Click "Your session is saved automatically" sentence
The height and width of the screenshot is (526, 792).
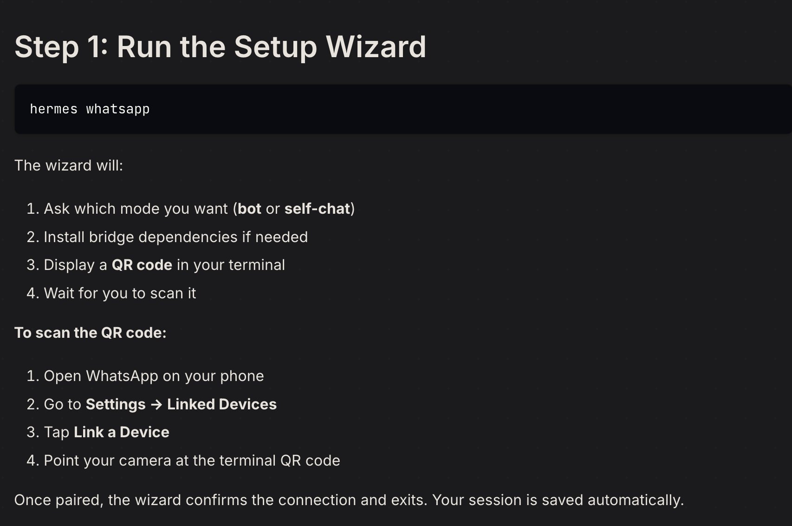click(x=558, y=500)
